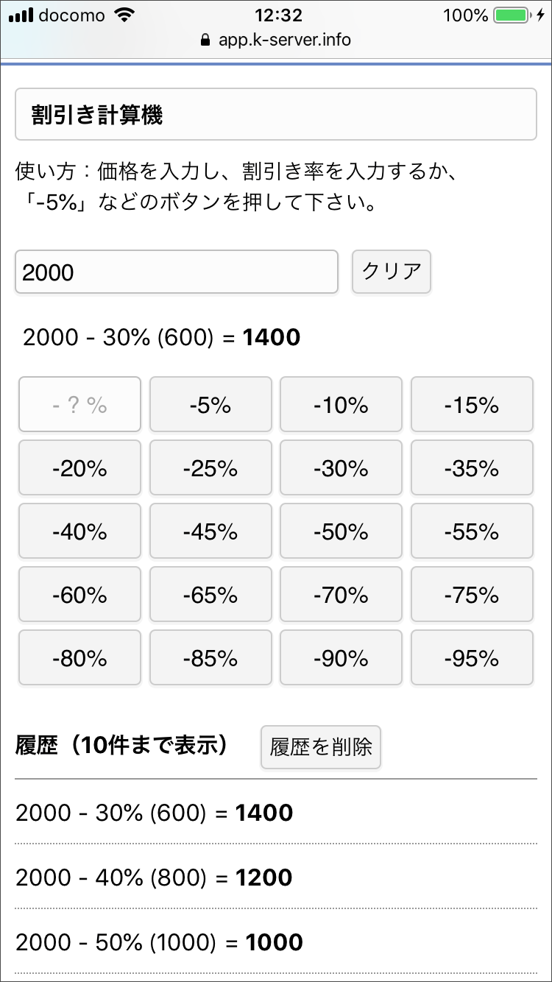
Task: Click the custom discount rate field
Action: point(79,404)
